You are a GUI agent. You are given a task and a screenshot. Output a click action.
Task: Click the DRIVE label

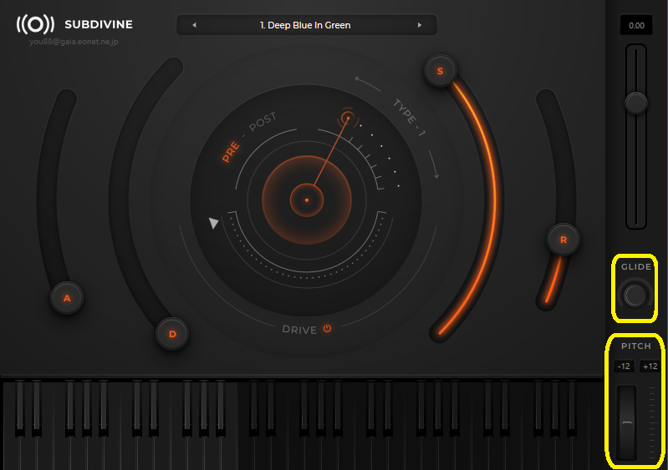(299, 330)
